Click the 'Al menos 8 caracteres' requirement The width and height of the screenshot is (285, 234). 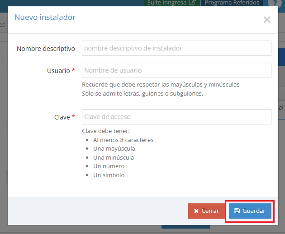[x=123, y=140]
